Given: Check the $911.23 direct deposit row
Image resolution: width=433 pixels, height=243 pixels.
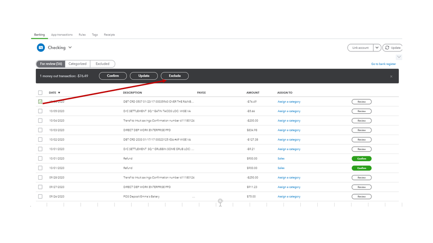Looking at the screenshot, I should (40, 187).
